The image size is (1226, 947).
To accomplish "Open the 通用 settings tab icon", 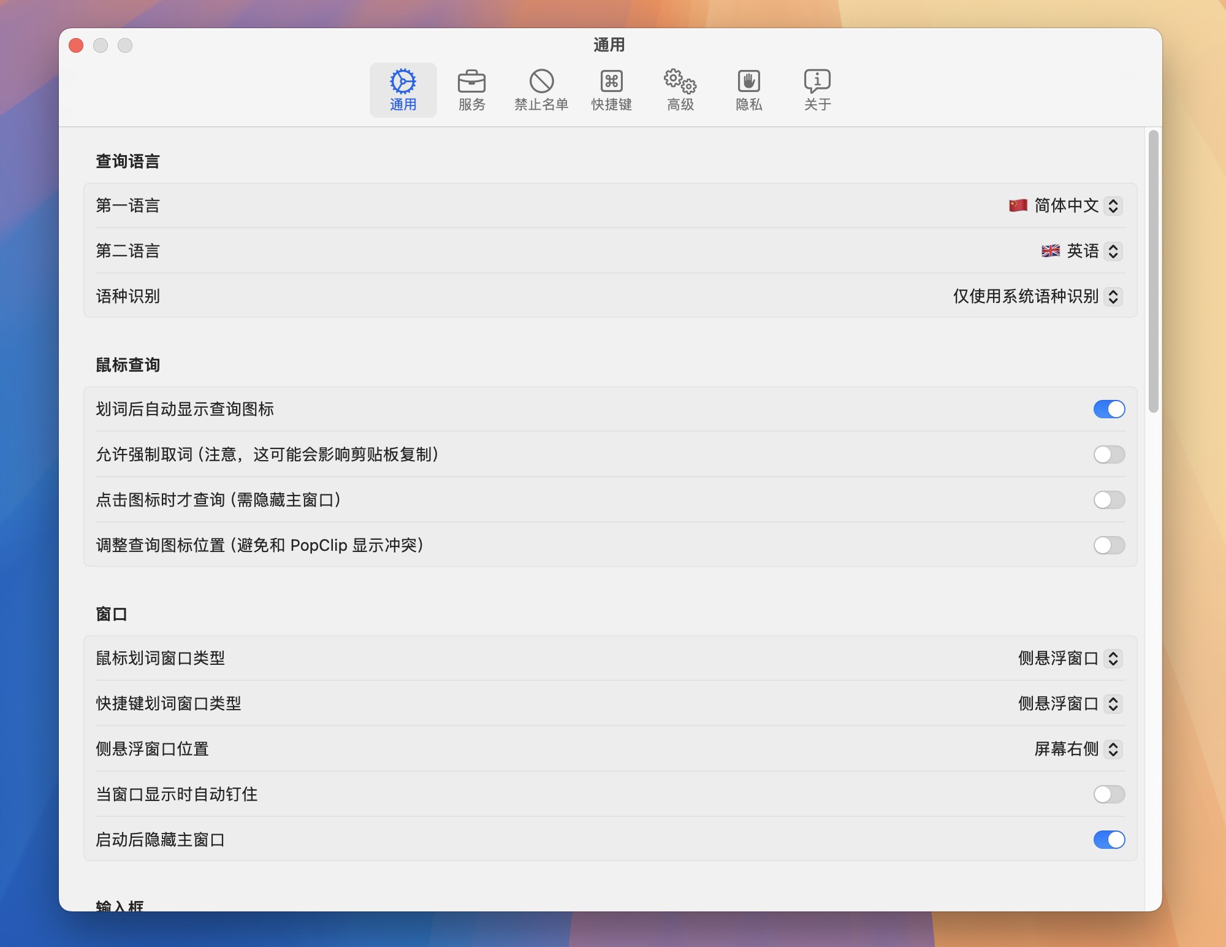I will pyautogui.click(x=402, y=89).
